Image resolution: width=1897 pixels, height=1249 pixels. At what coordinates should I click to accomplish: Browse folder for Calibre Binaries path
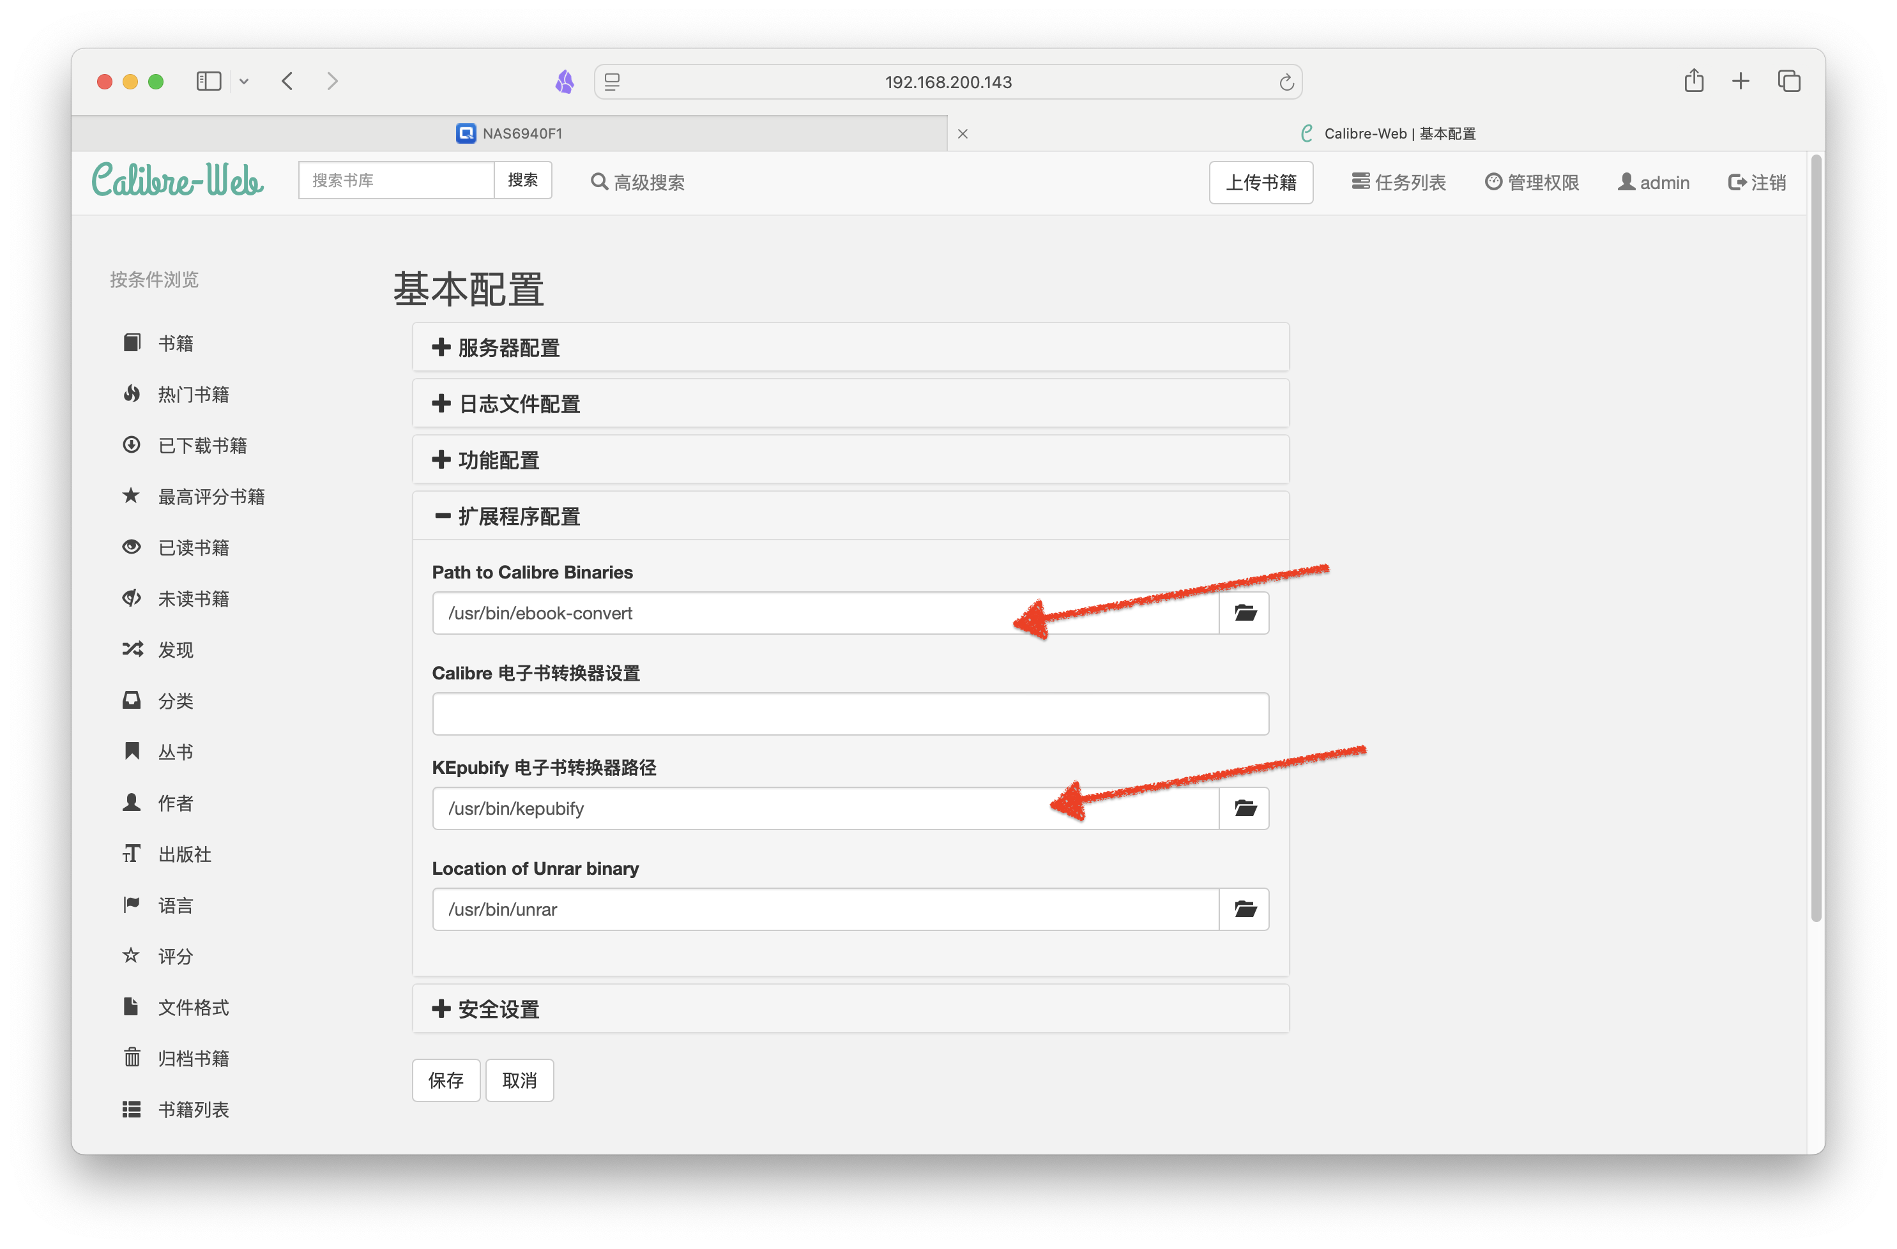[1245, 613]
